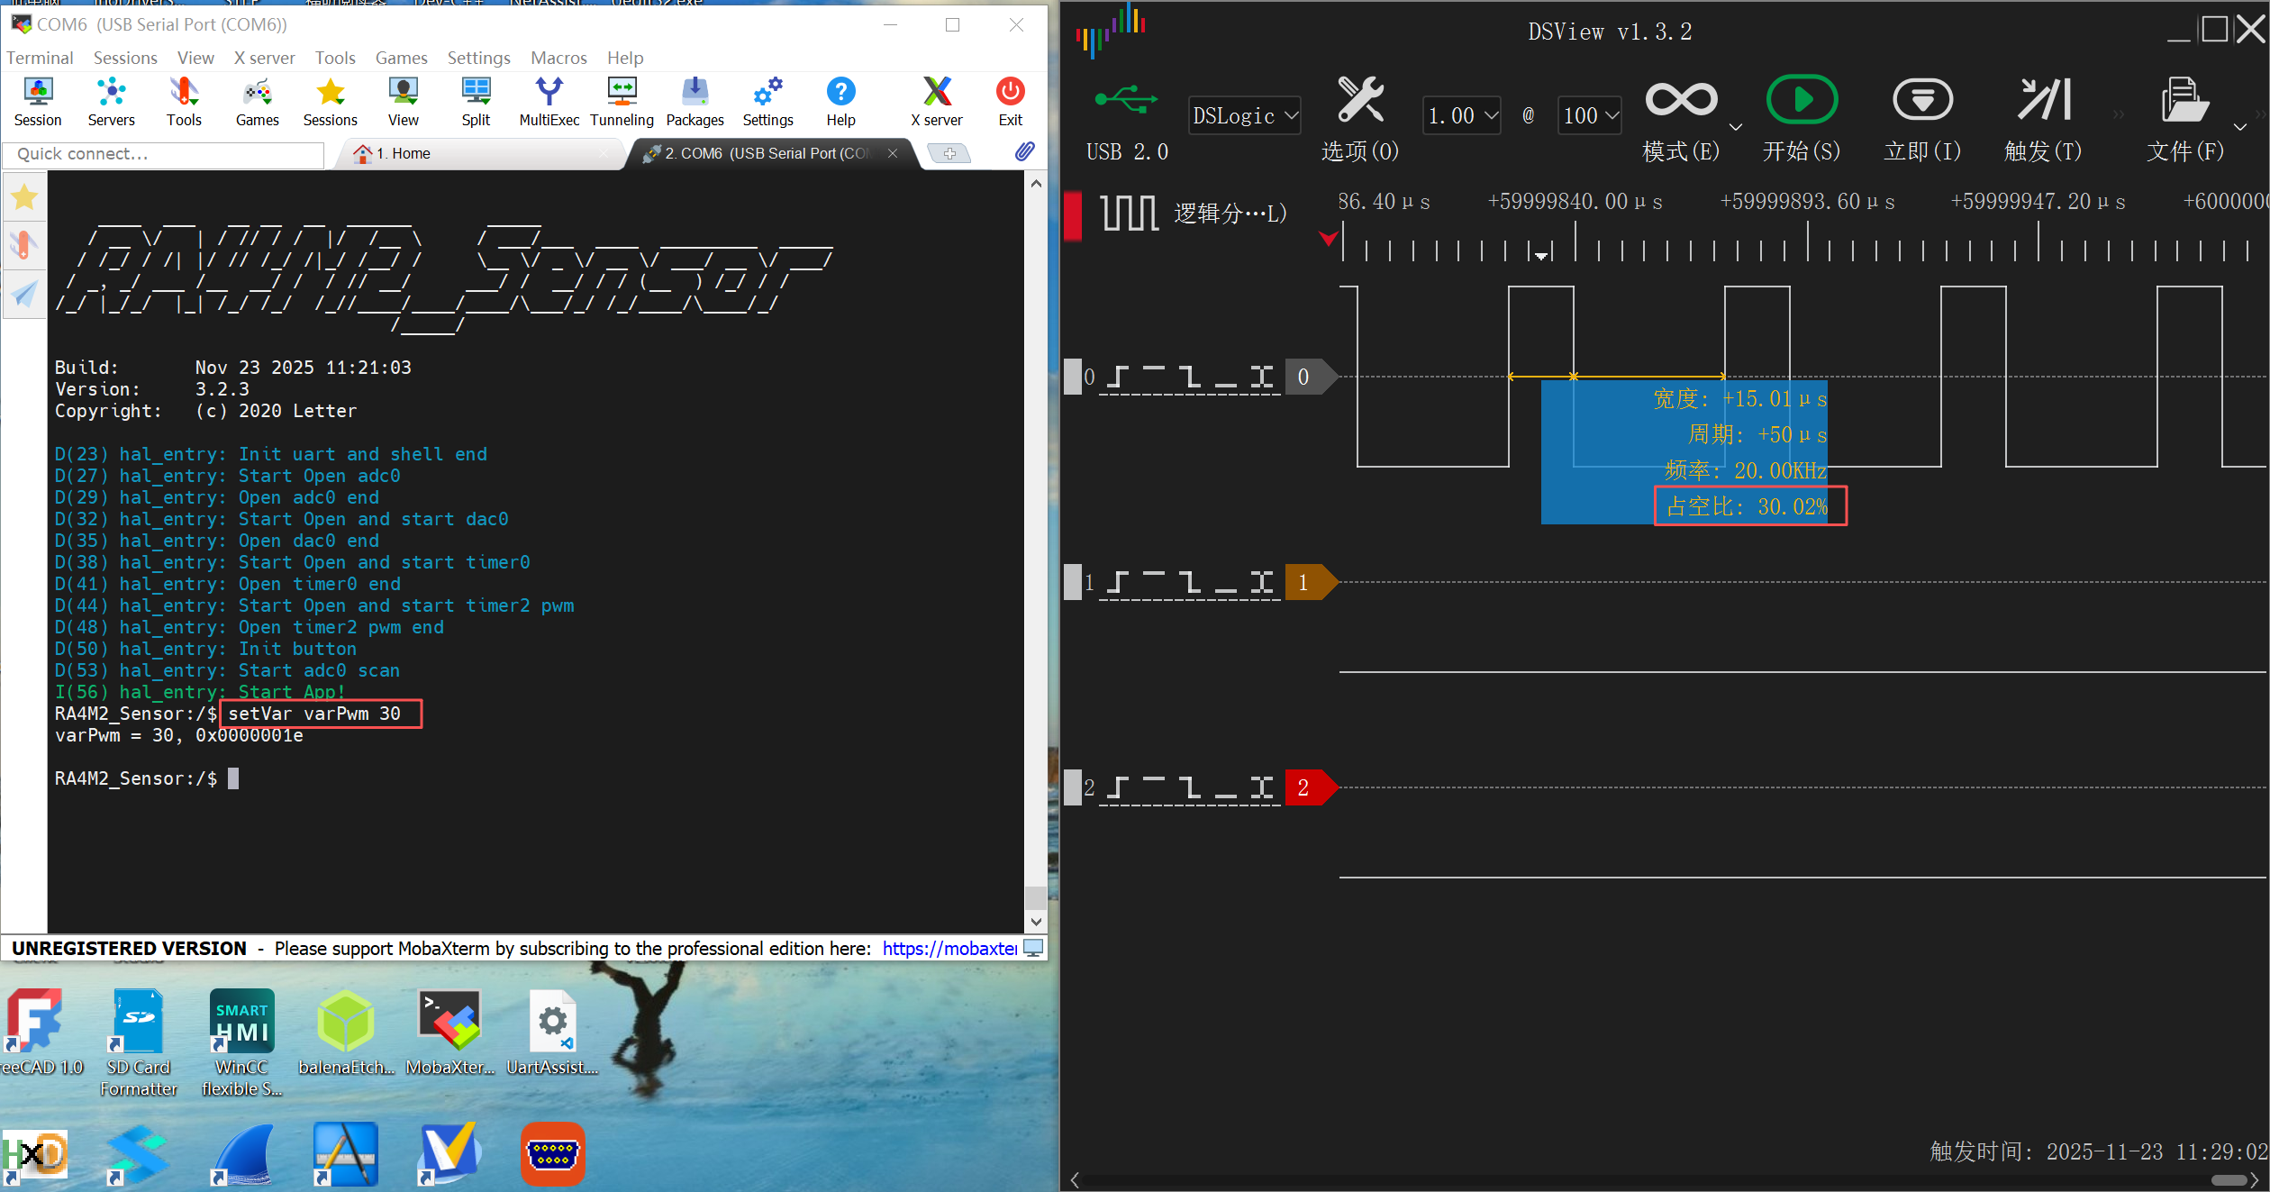Click the logic analyzer waveform icon

click(x=1130, y=213)
